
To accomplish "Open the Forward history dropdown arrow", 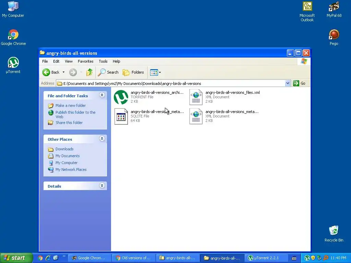I will coord(81,72).
